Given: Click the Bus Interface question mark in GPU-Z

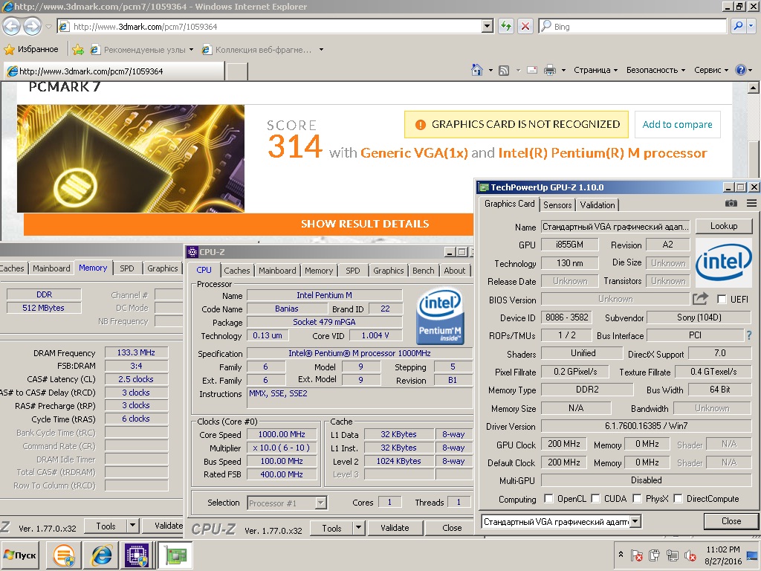Looking at the screenshot, I should coord(749,335).
